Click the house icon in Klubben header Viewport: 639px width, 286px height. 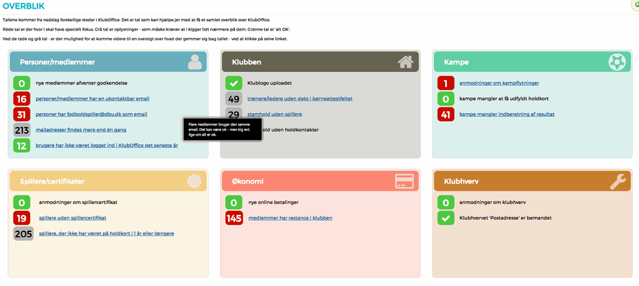[405, 62]
